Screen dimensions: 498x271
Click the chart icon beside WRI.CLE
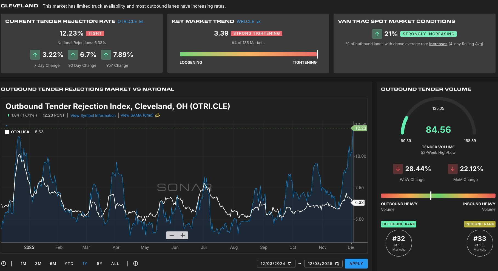coord(259,21)
